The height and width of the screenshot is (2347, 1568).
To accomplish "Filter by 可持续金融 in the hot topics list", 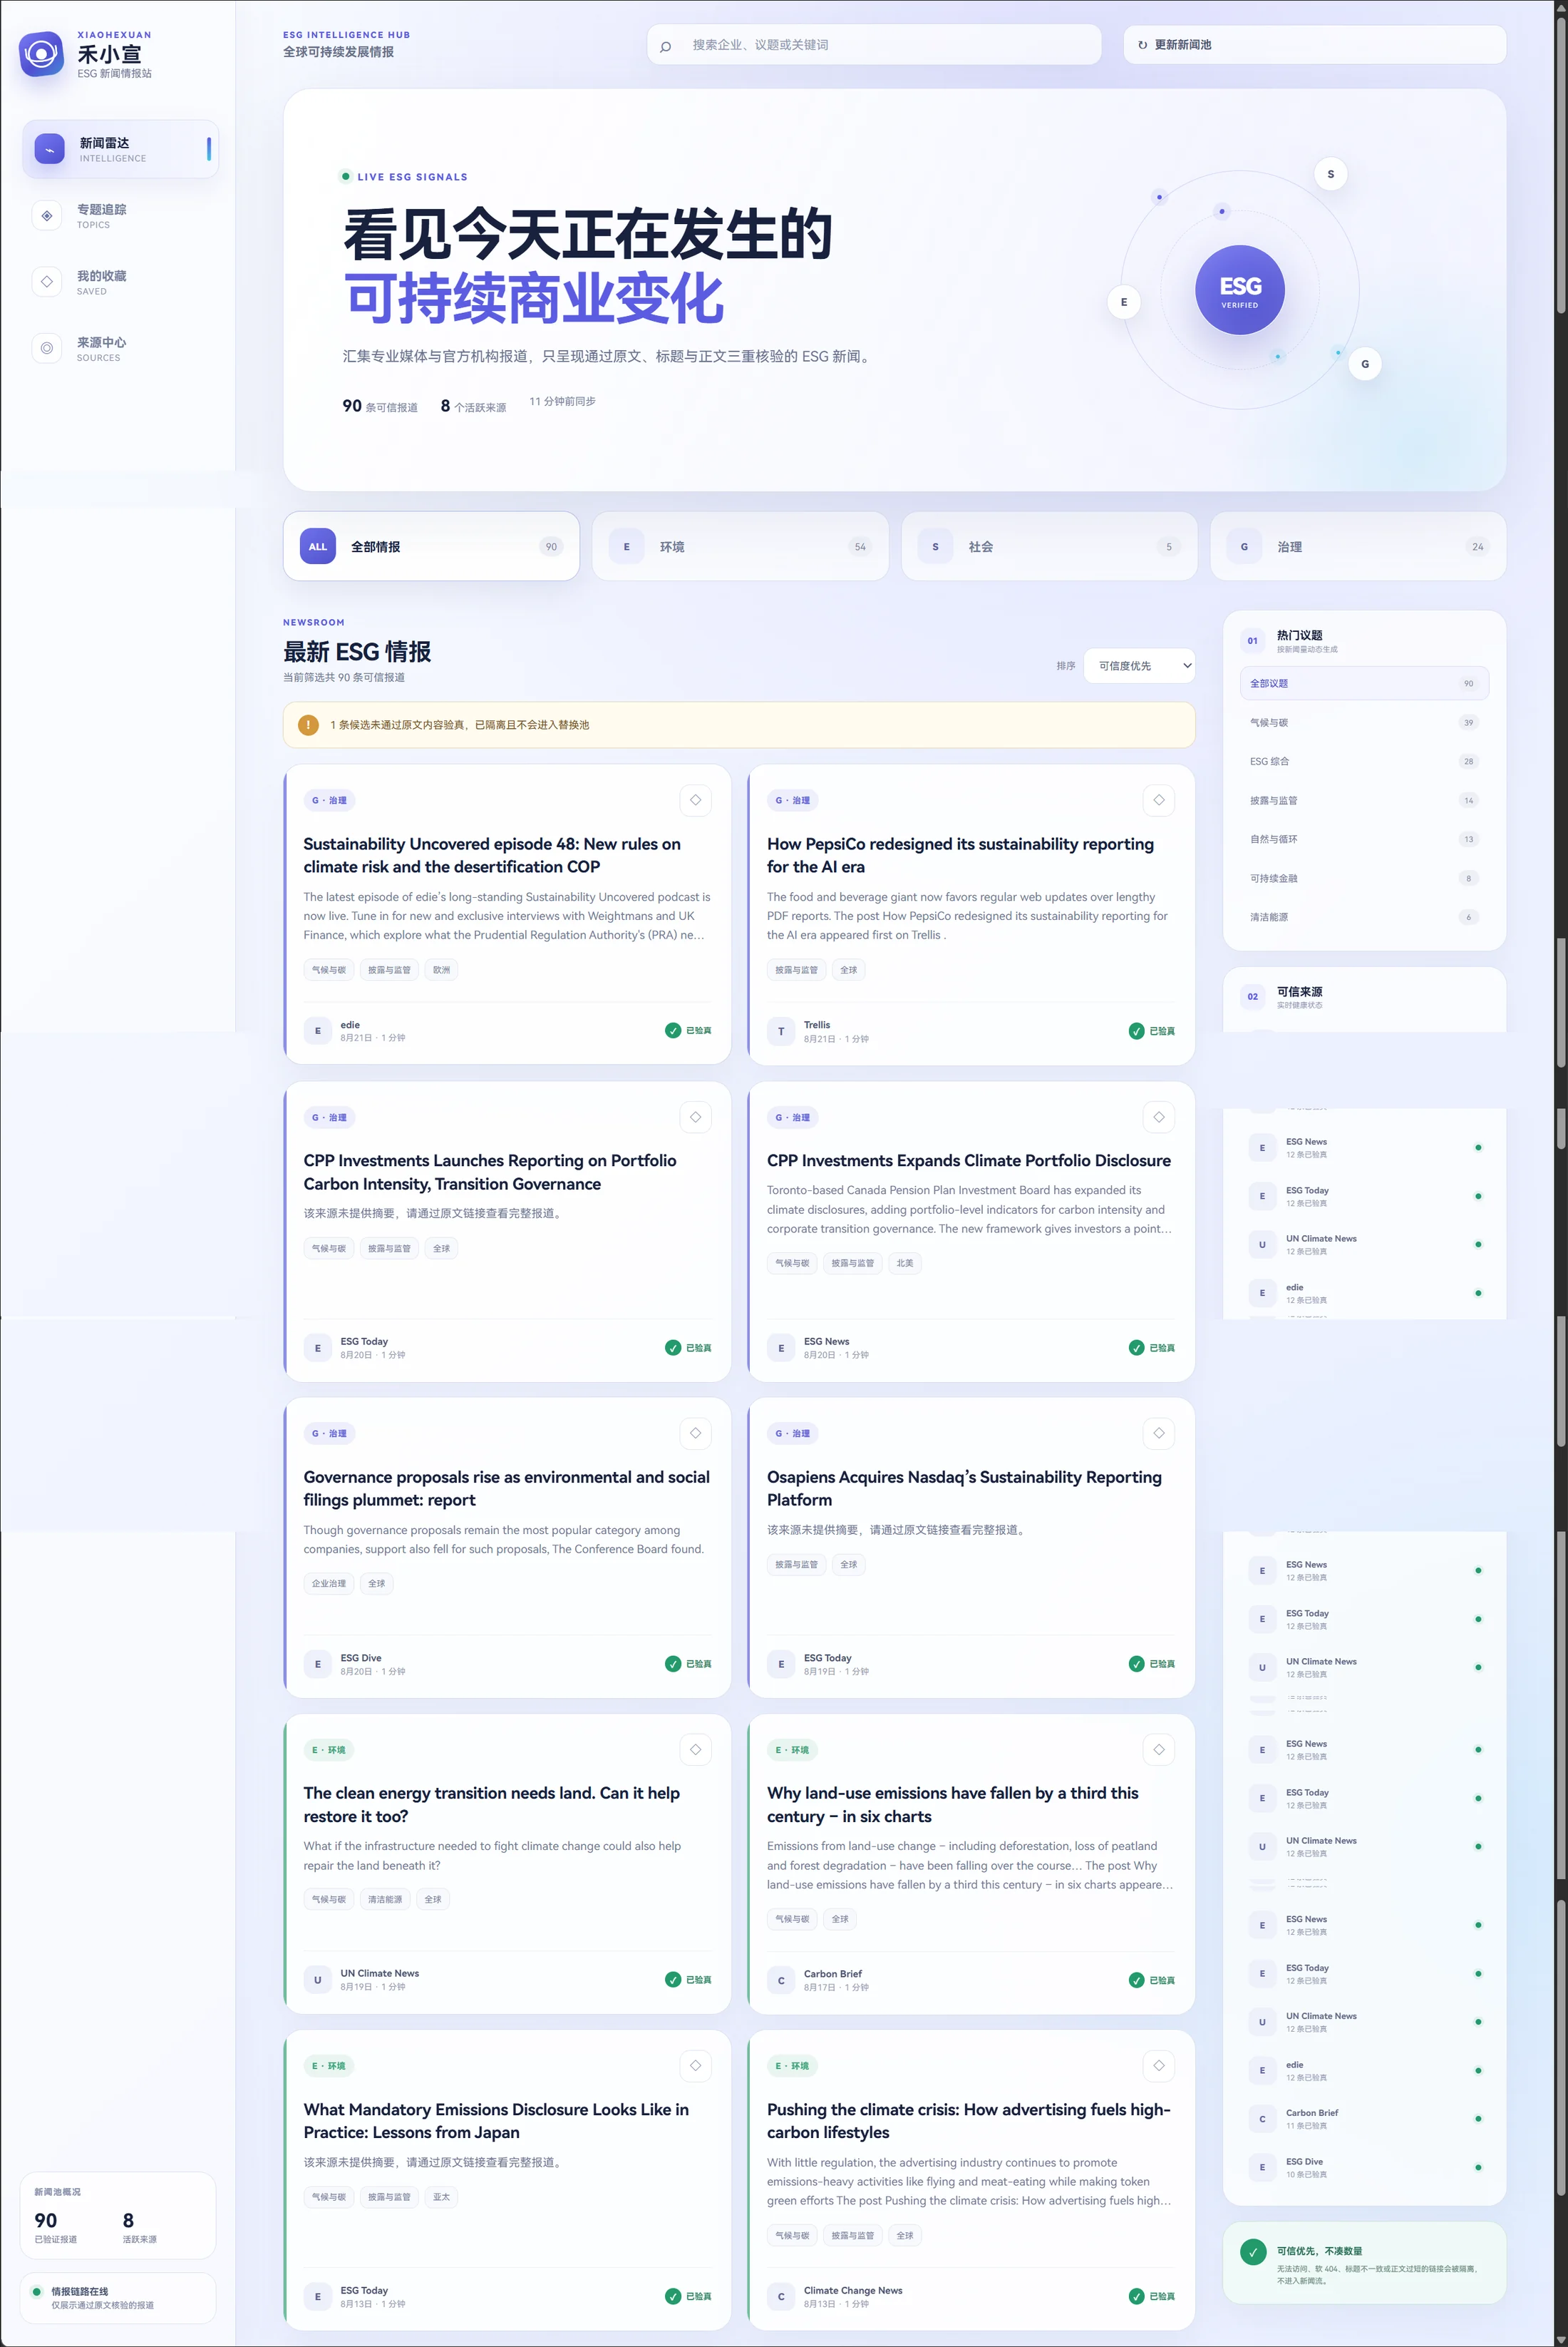I will [1364, 879].
